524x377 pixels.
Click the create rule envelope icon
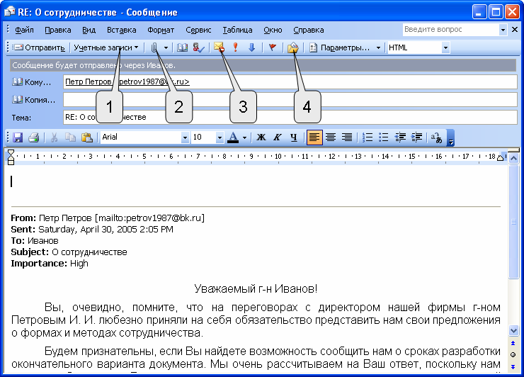coord(292,47)
